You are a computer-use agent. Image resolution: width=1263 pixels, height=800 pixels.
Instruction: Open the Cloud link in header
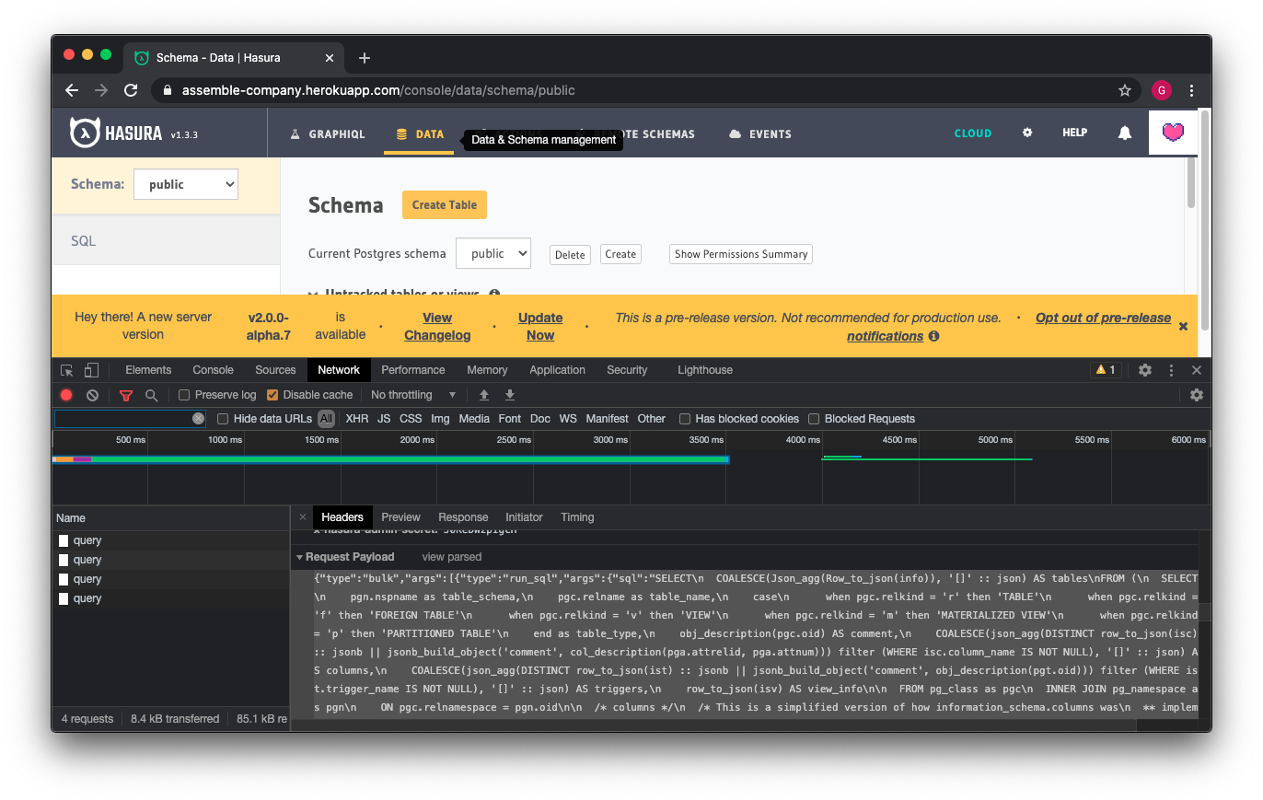(x=973, y=133)
